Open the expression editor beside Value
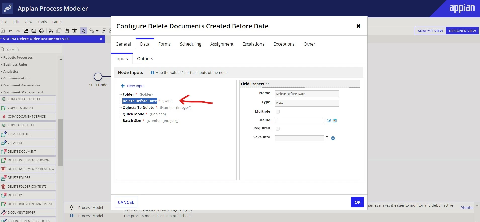The image size is (480, 222). pos(329,121)
